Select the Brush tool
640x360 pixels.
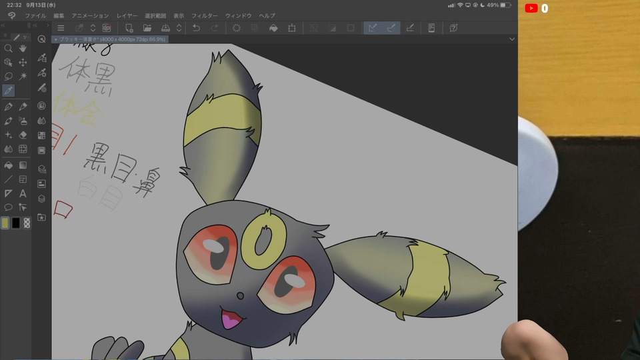[8, 121]
